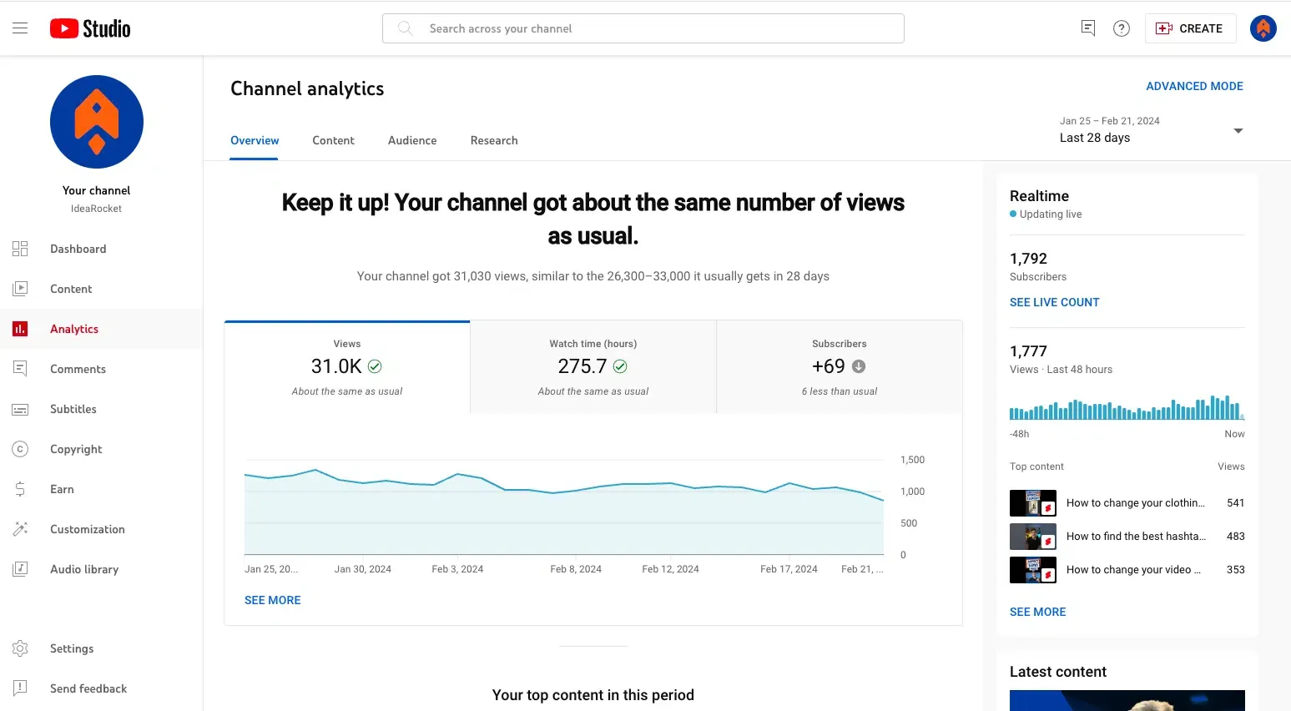Open the feedback messages icon in header

[1087, 28]
